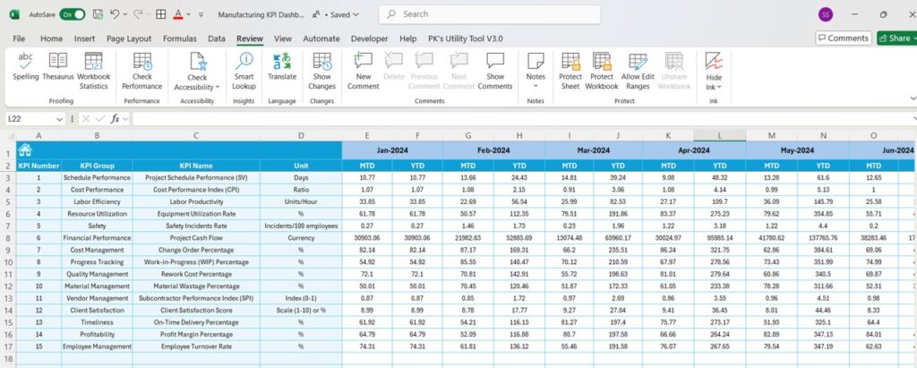917x368 pixels.
Task: Open the Automate tab
Action: coord(321,39)
